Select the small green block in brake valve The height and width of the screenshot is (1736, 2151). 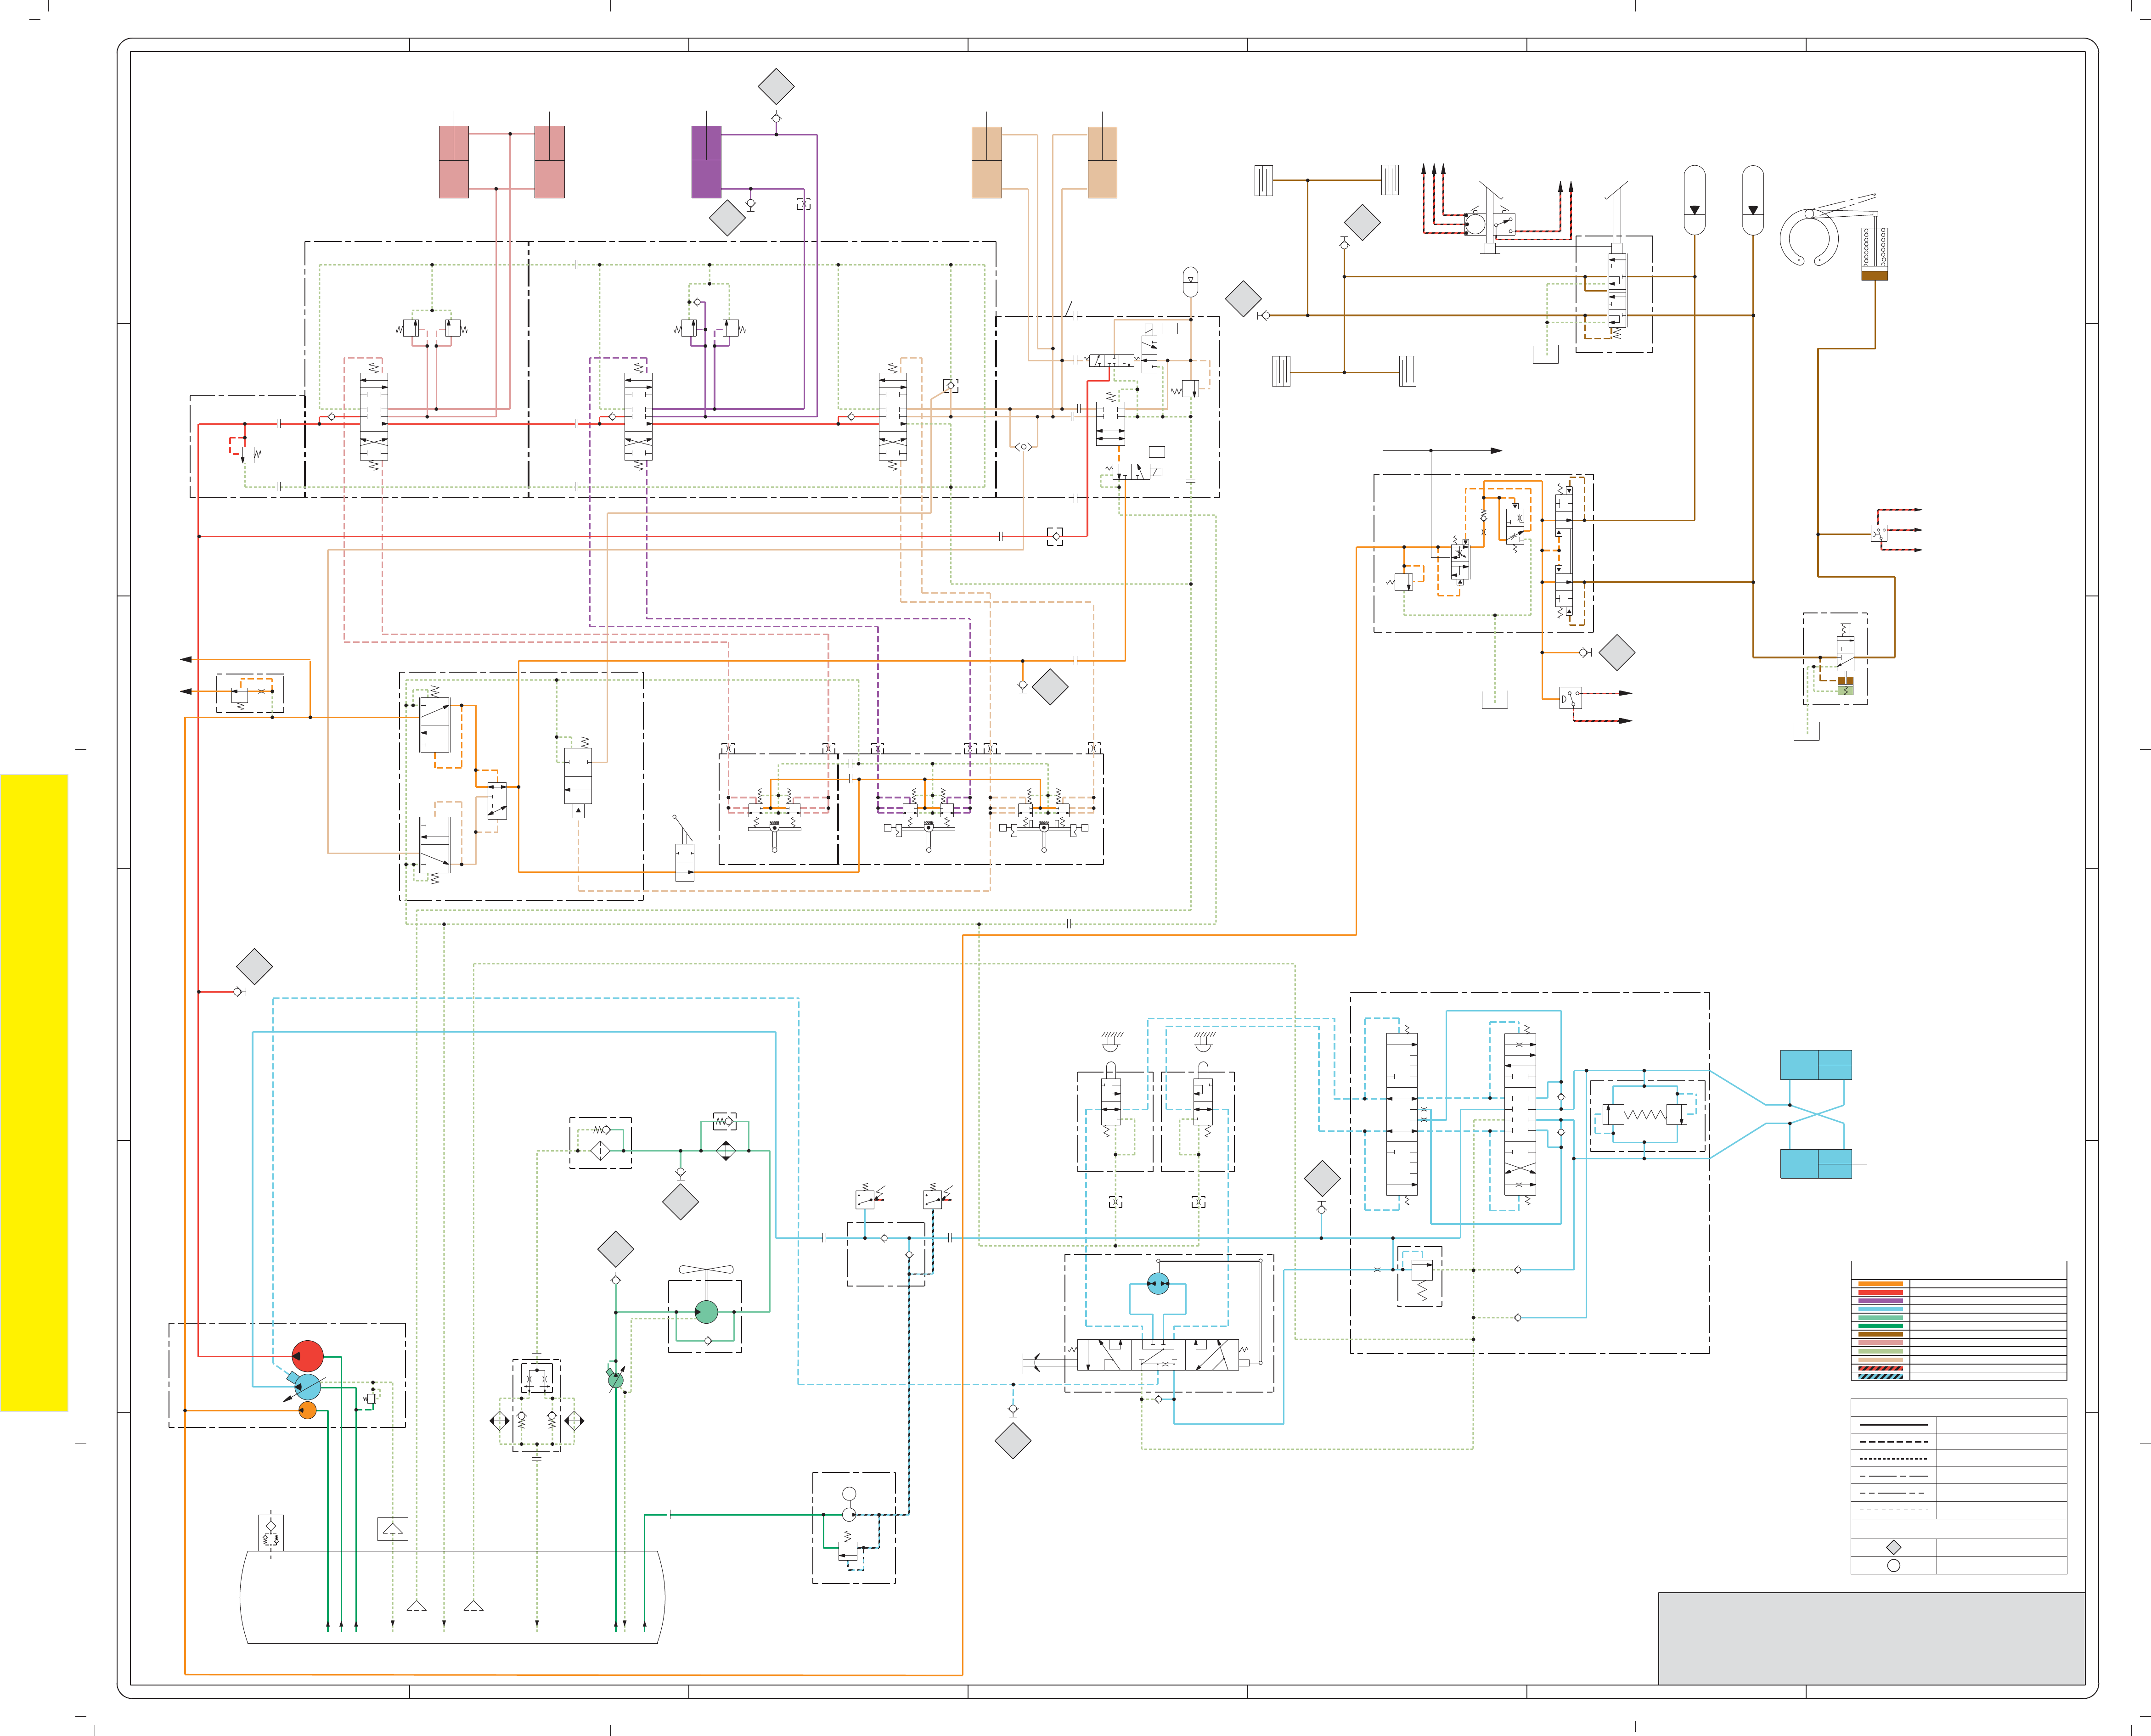coord(1846,690)
